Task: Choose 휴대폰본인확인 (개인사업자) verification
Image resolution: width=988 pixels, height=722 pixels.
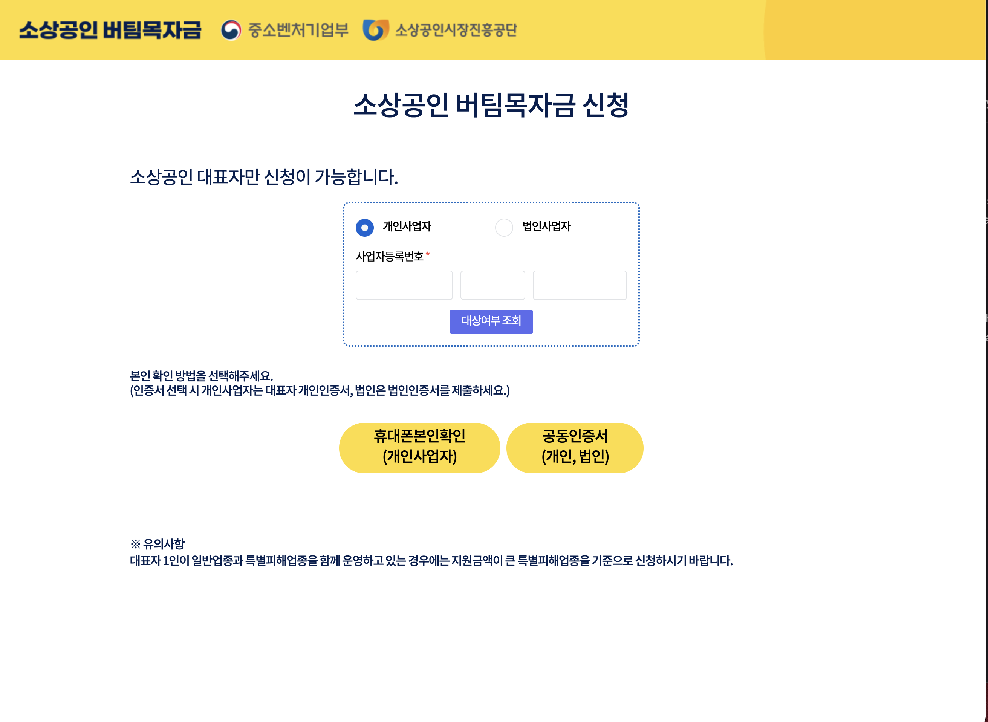Action: coord(419,448)
